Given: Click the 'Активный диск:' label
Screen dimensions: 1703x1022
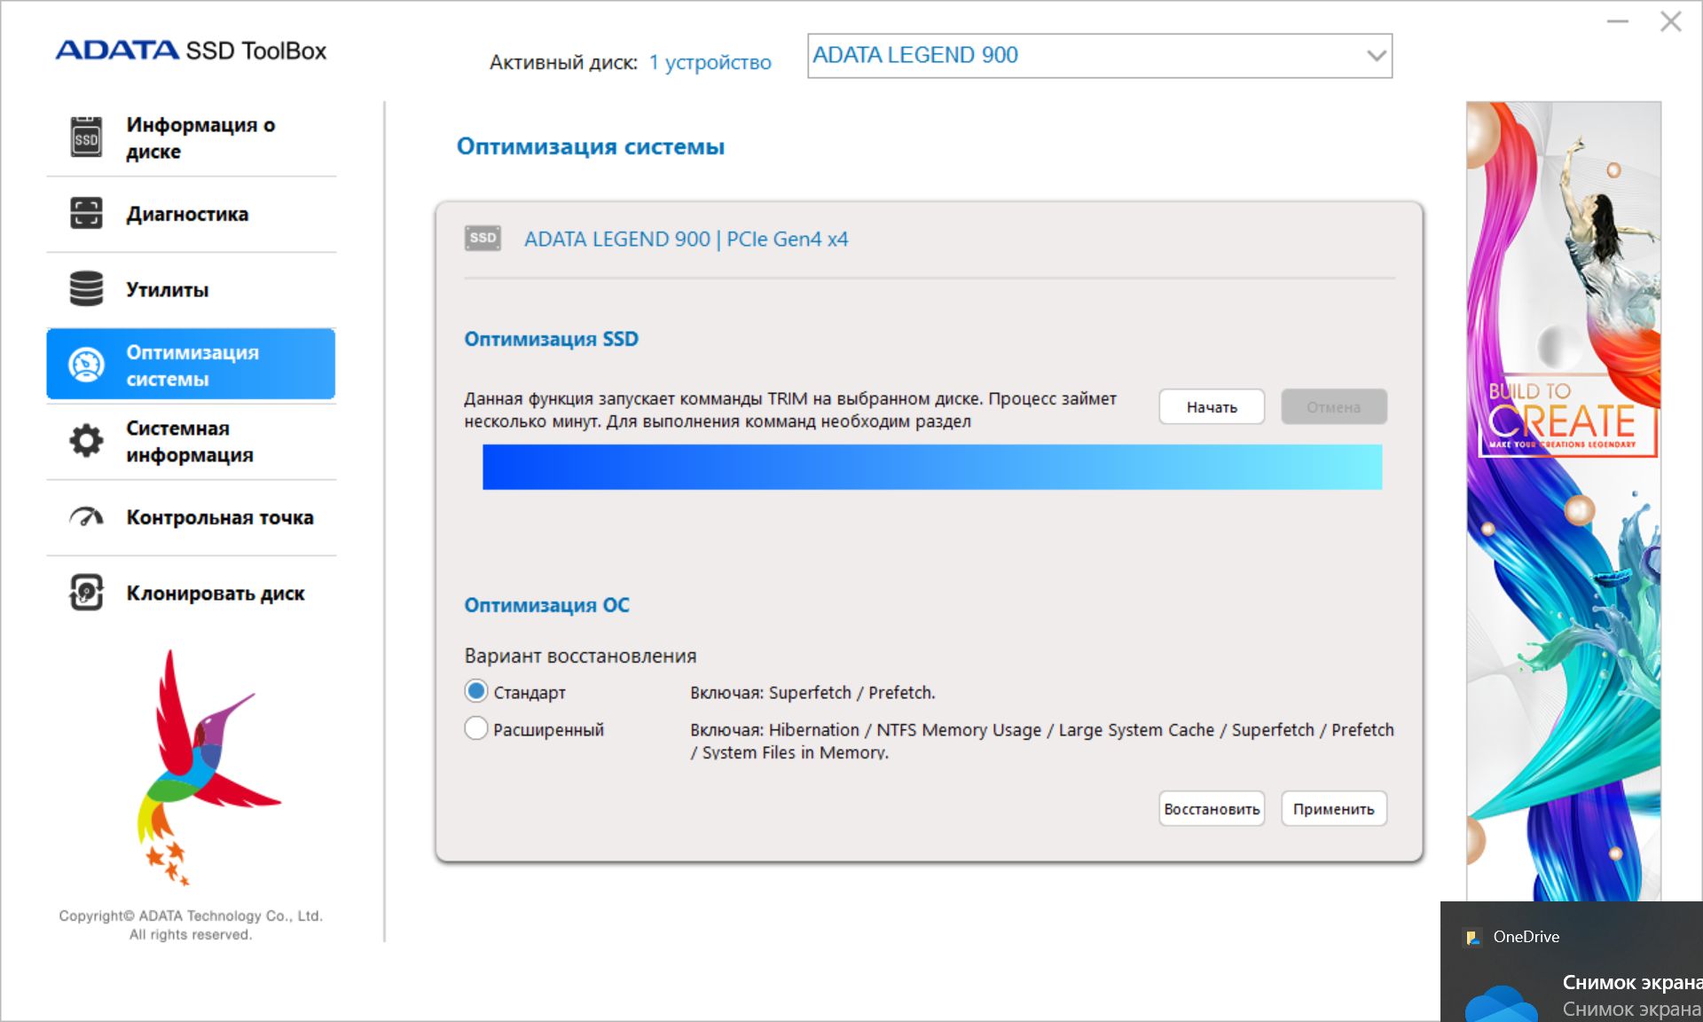Looking at the screenshot, I should tap(563, 62).
